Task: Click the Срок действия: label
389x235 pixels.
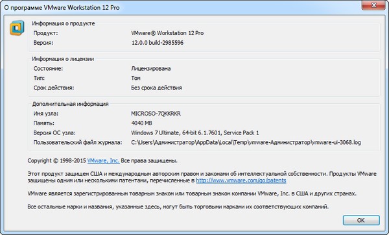Action: point(54,88)
